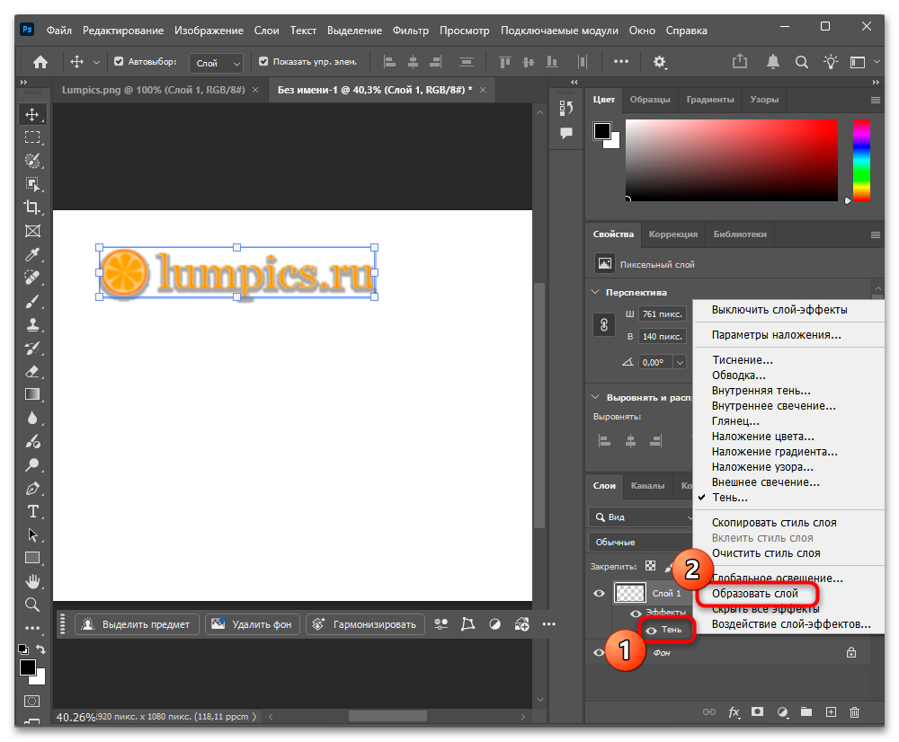The width and height of the screenshot is (899, 742).
Task: Select the Crop tool
Action: (32, 208)
